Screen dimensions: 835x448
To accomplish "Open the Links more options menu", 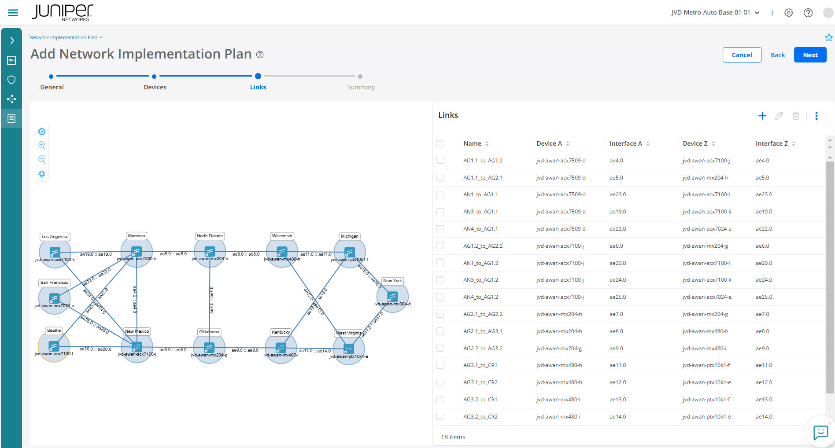I will coord(817,116).
